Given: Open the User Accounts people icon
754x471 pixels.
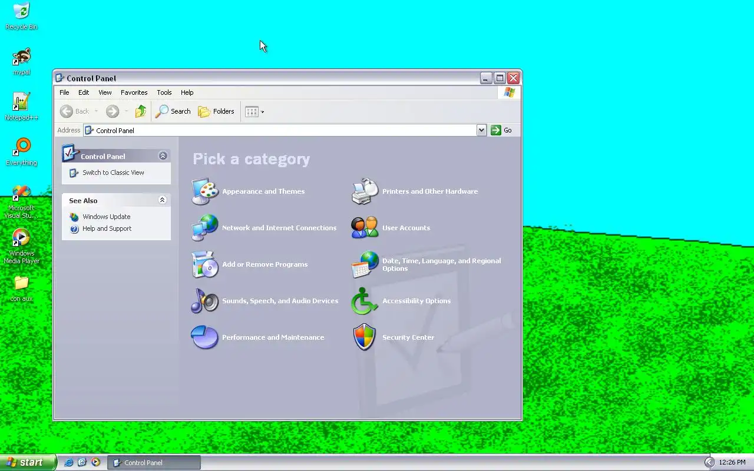Looking at the screenshot, I should pos(365,228).
